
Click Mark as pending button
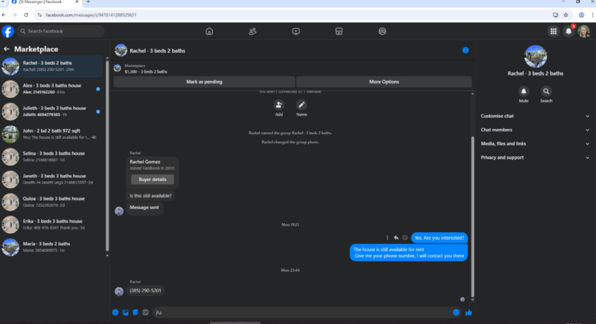click(204, 82)
